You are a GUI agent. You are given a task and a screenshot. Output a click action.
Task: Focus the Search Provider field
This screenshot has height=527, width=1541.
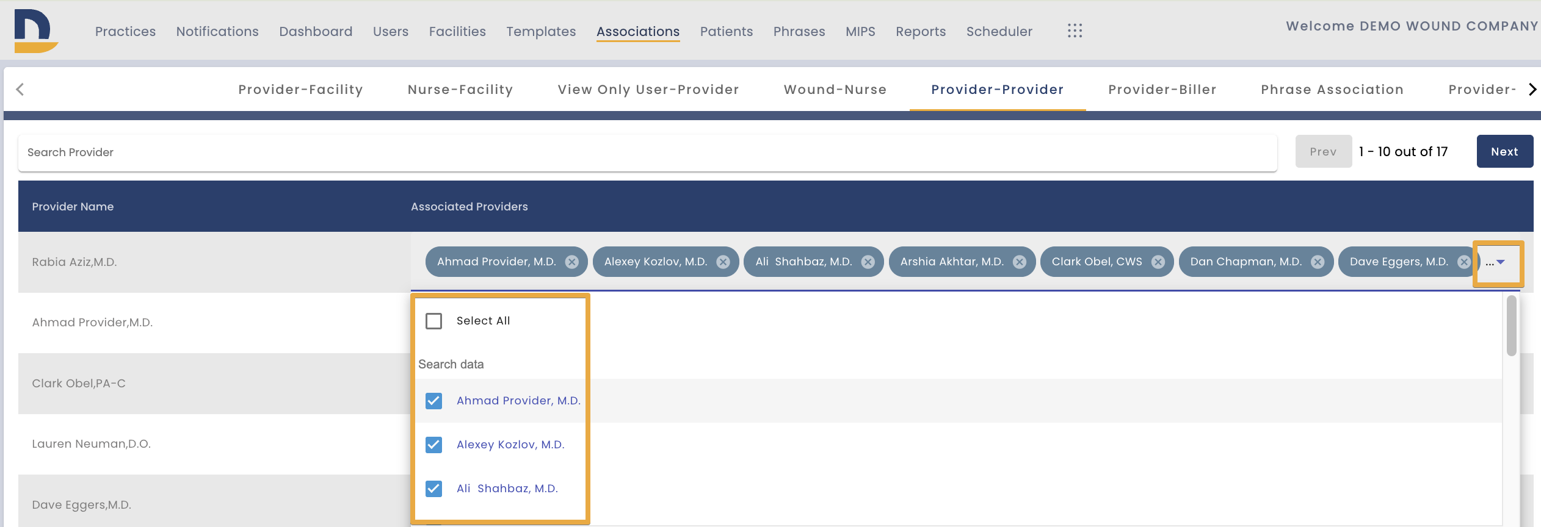(648, 152)
